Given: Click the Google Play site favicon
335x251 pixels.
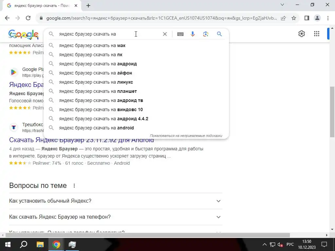Looking at the screenshot, I should (x=14, y=72).
